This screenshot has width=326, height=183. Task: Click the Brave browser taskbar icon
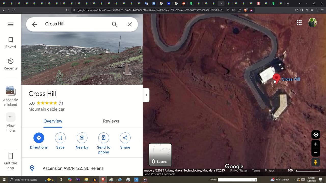(103, 180)
